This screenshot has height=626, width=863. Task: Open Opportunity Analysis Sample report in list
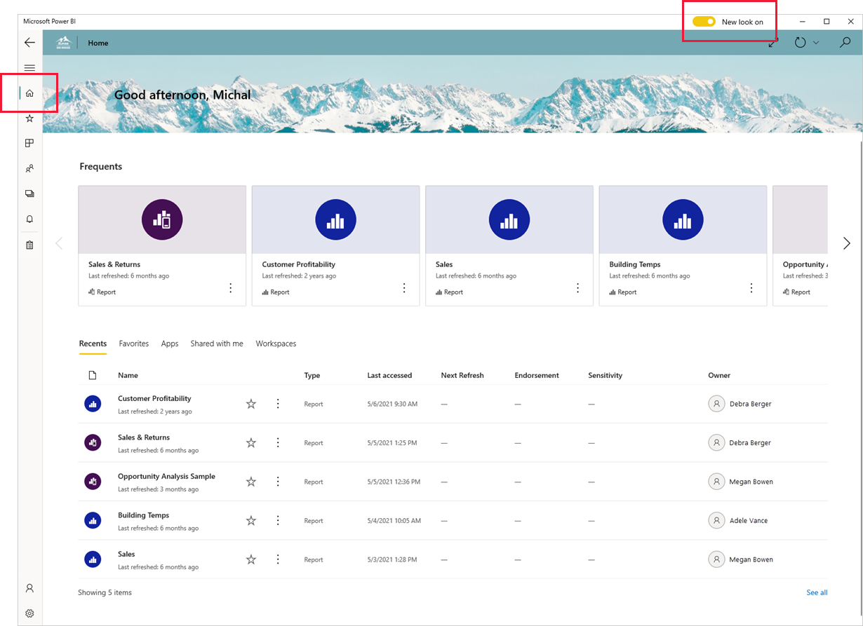166,477
